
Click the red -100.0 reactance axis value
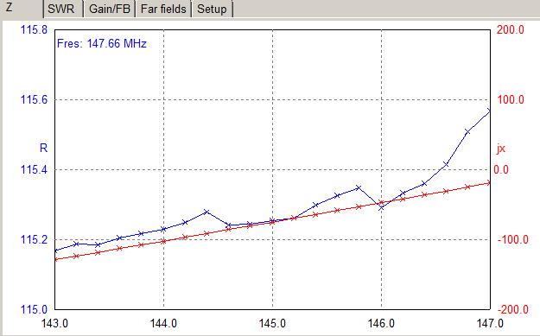point(513,239)
